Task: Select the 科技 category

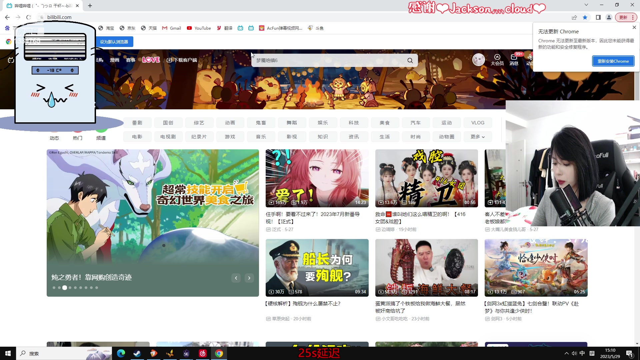Action: [354, 123]
